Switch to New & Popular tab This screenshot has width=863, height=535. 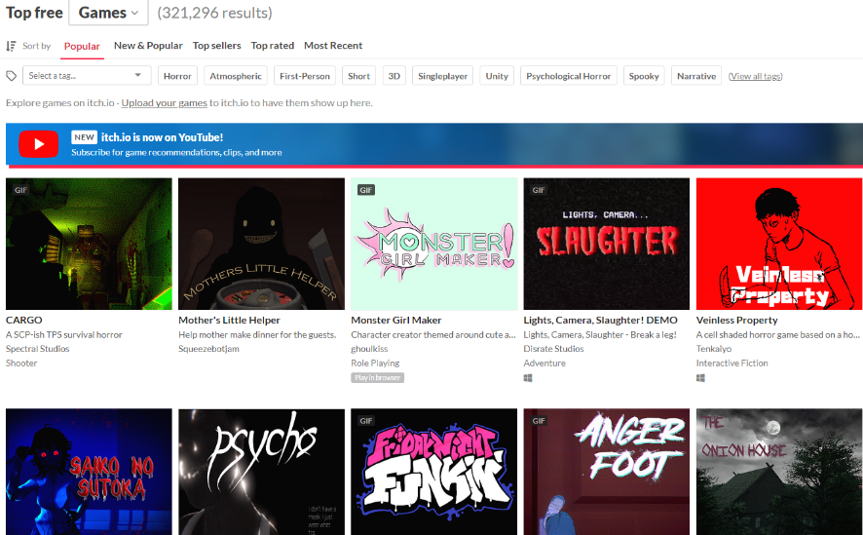tap(148, 46)
